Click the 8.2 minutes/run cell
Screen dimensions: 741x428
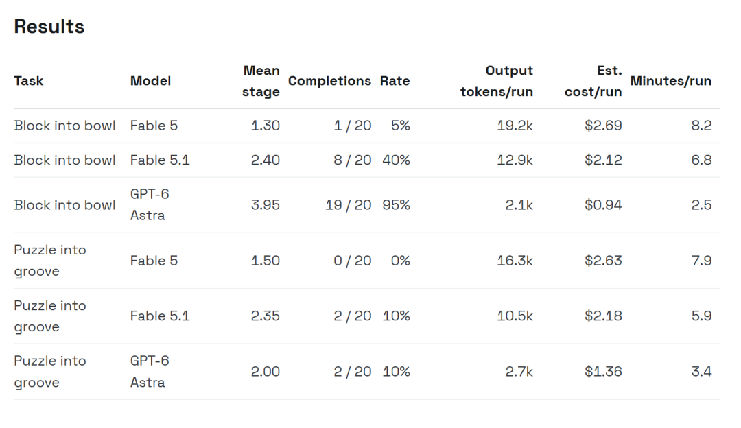pos(701,126)
